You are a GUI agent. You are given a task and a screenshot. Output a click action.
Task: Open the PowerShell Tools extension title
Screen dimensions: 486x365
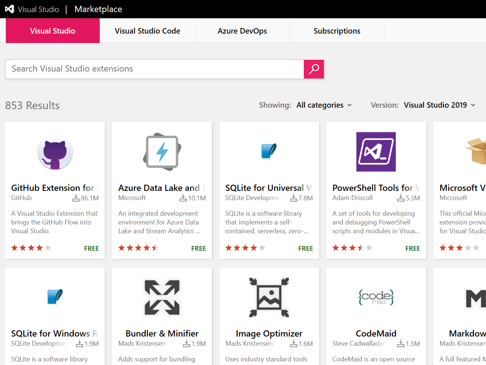376,188
